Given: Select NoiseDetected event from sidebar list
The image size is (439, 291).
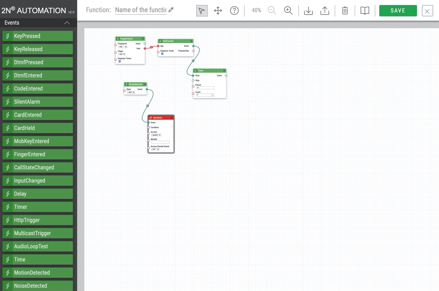Looking at the screenshot, I should click(38, 286).
